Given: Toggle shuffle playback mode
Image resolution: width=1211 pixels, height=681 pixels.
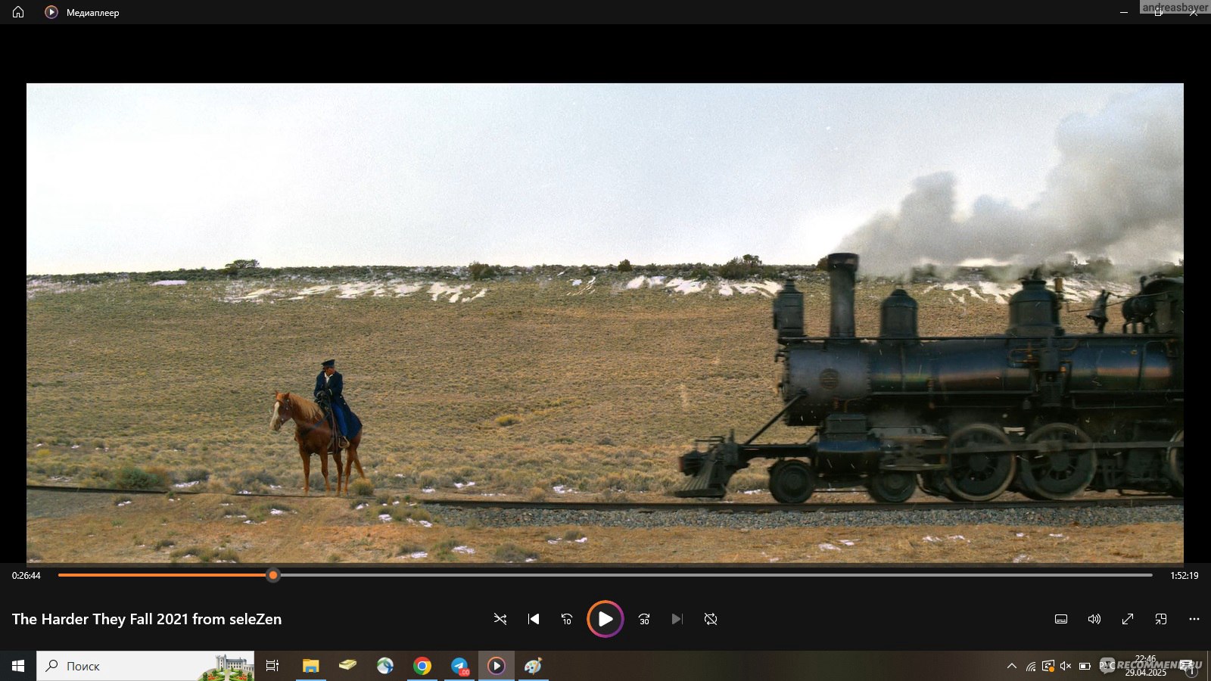Looking at the screenshot, I should pos(500,619).
